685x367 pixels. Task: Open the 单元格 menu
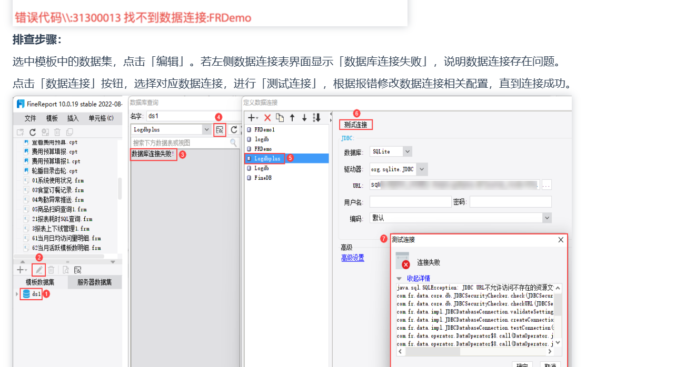click(101, 118)
